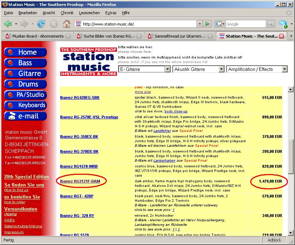Screen dimensions: 295x245
Task: Click the more pics link
Action: point(143,92)
